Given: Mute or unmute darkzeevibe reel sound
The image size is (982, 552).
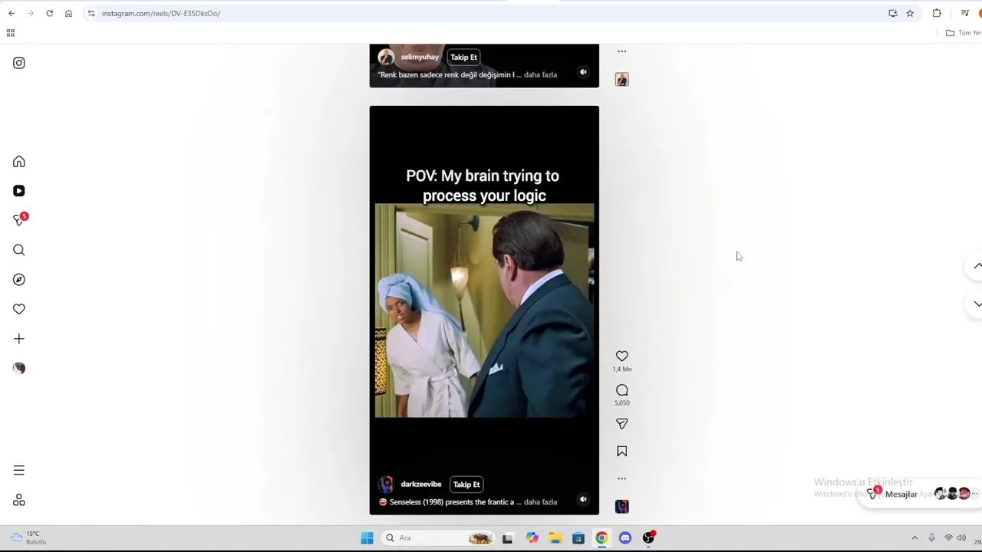Looking at the screenshot, I should tap(583, 500).
